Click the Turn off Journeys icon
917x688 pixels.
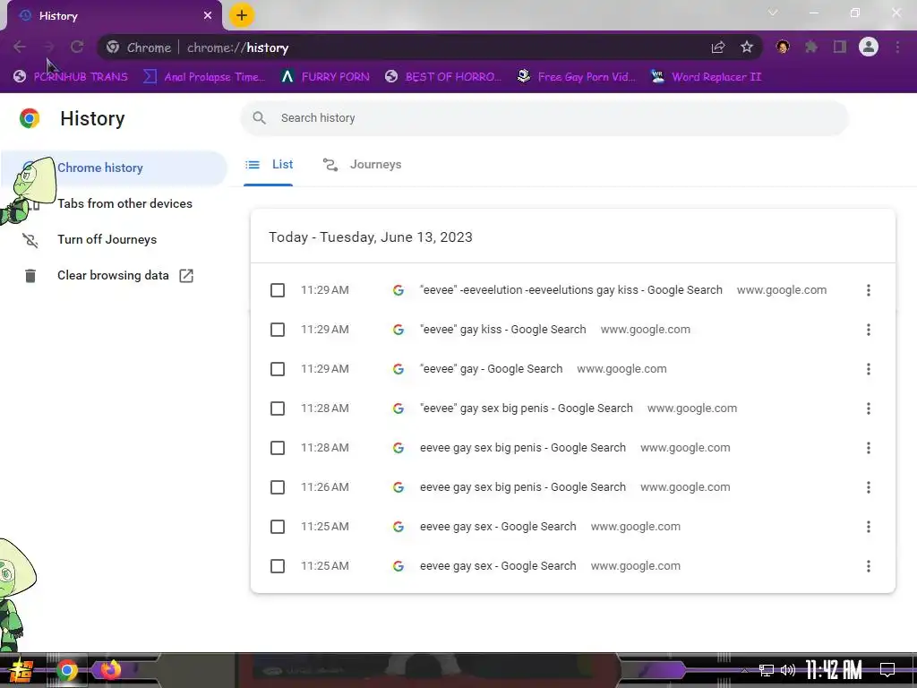click(x=30, y=240)
